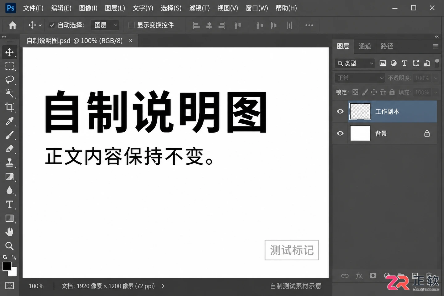Screen dimensions: 444x296
Task: Pick the Magic Wand tool
Action: 9,93
